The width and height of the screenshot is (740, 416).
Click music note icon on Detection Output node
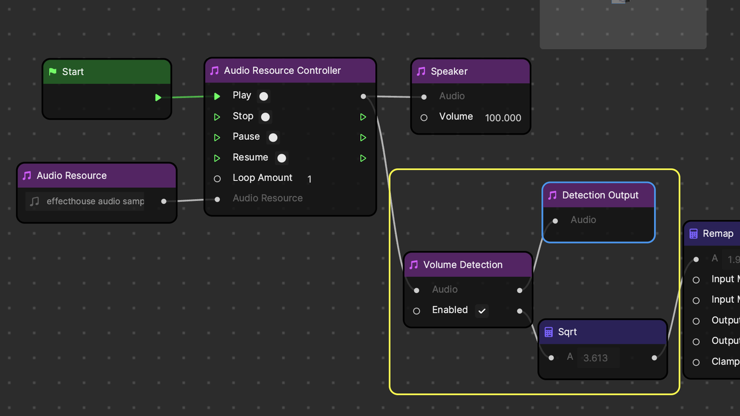pos(552,195)
